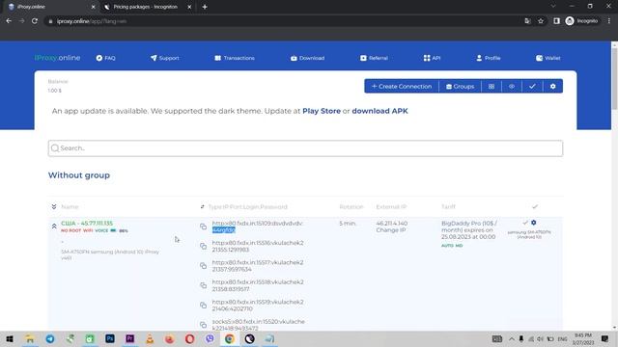Screen dimensions: 618x347
Task: Copy the proxy on port 15516
Action: (204, 247)
